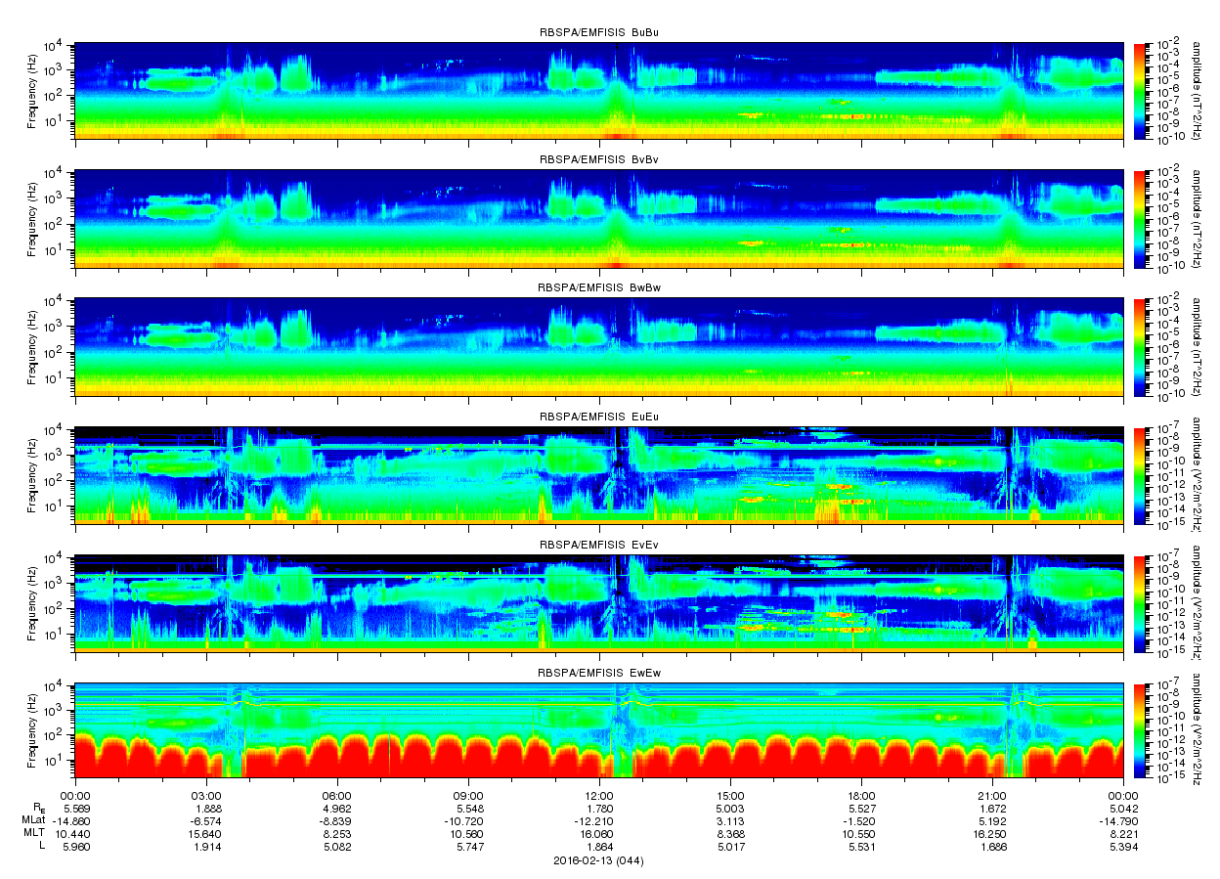This screenshot has height=879, width=1220.
Task: Click the 09:00 time axis label
Action: pyautogui.click(x=468, y=796)
